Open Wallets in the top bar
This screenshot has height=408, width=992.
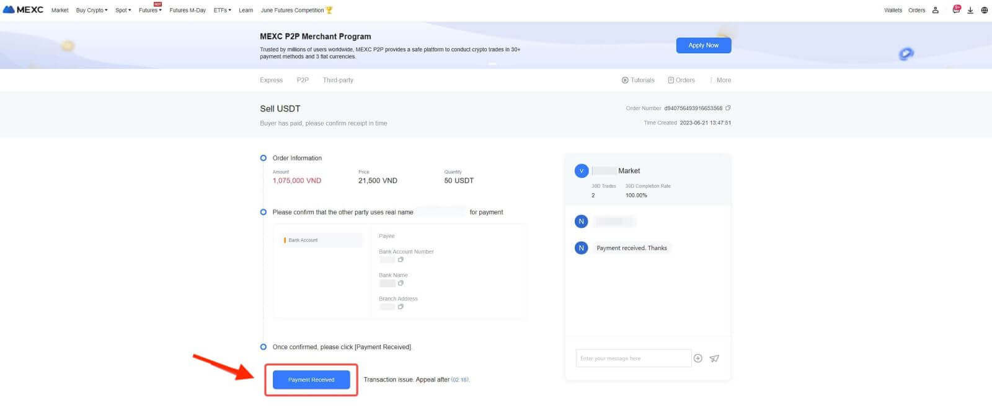(x=893, y=10)
